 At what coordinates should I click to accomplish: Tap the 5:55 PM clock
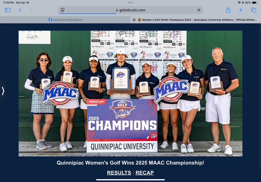pyautogui.click(x=9, y=2)
